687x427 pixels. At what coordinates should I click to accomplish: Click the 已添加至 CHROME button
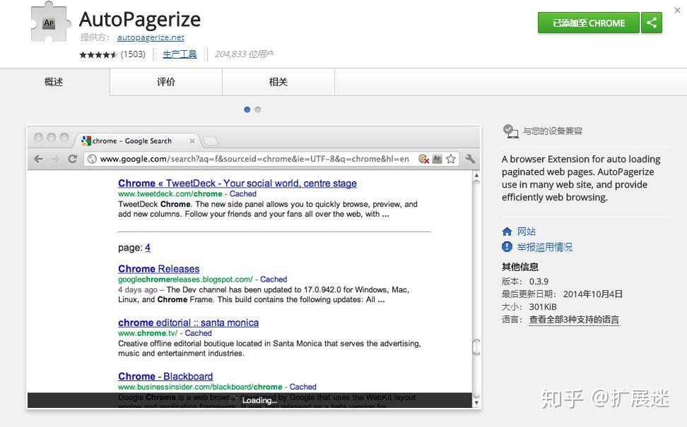click(588, 23)
